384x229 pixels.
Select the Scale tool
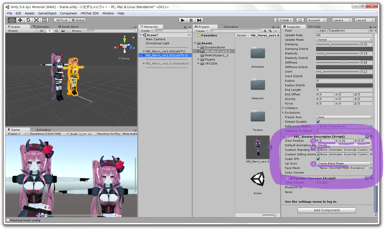click(x=36, y=20)
